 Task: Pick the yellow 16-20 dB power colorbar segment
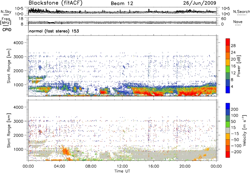click(228, 62)
